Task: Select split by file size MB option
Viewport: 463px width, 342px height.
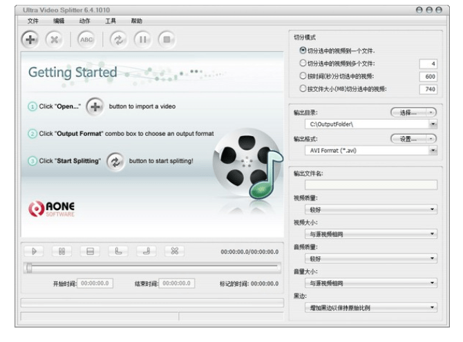Action: [303, 88]
